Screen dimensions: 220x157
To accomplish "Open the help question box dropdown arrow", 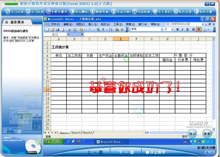I will tap(203, 24).
